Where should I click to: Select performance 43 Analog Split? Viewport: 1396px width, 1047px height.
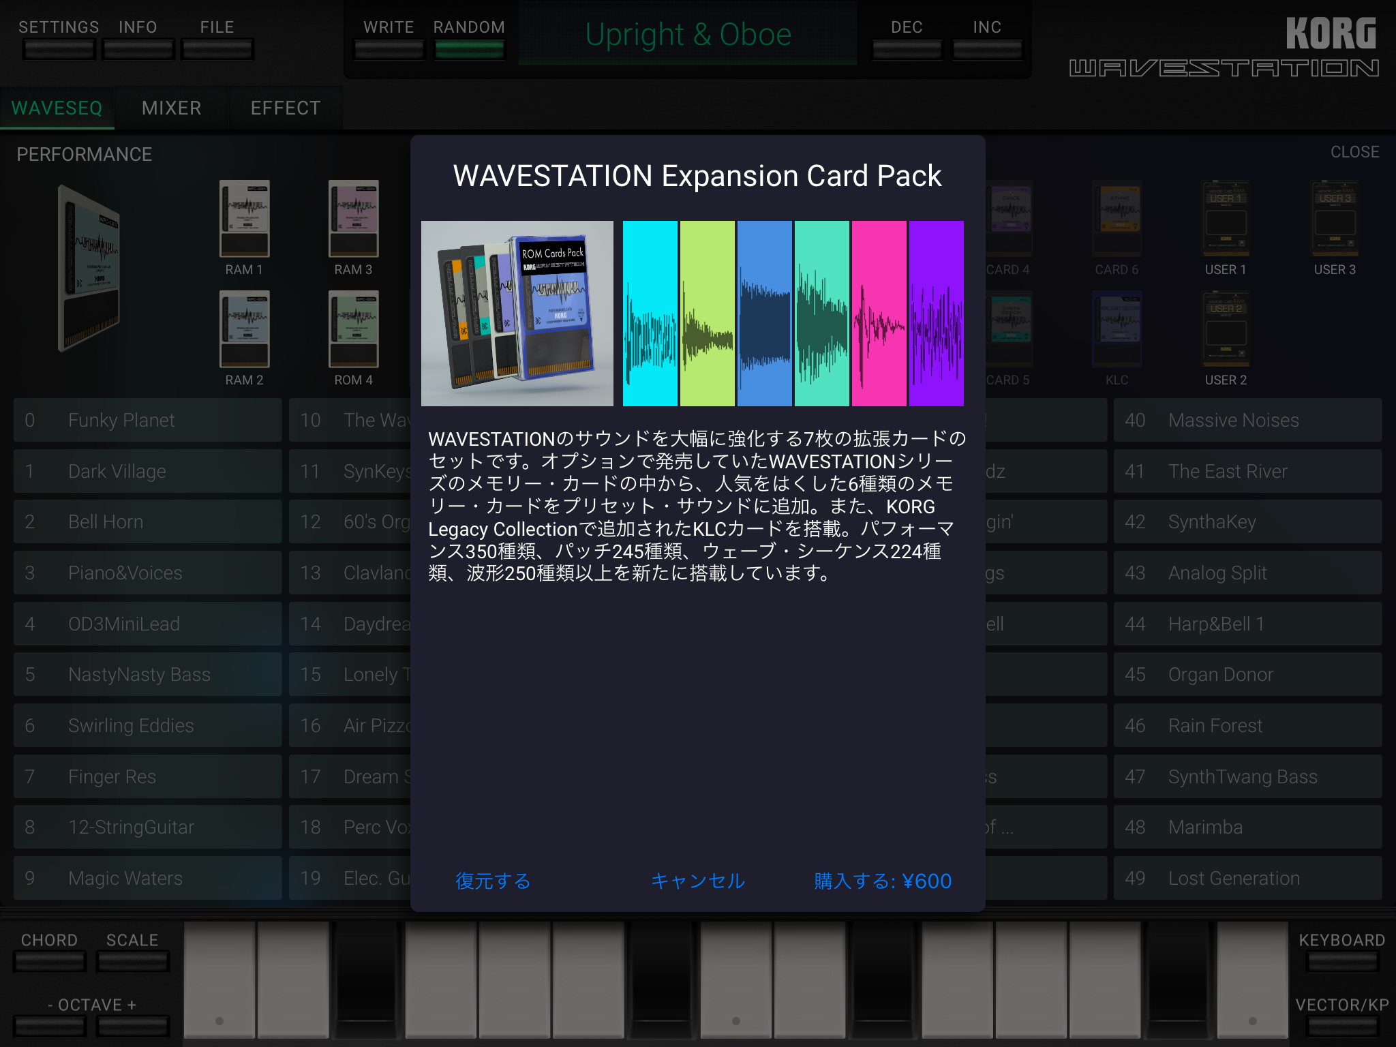pos(1247,573)
